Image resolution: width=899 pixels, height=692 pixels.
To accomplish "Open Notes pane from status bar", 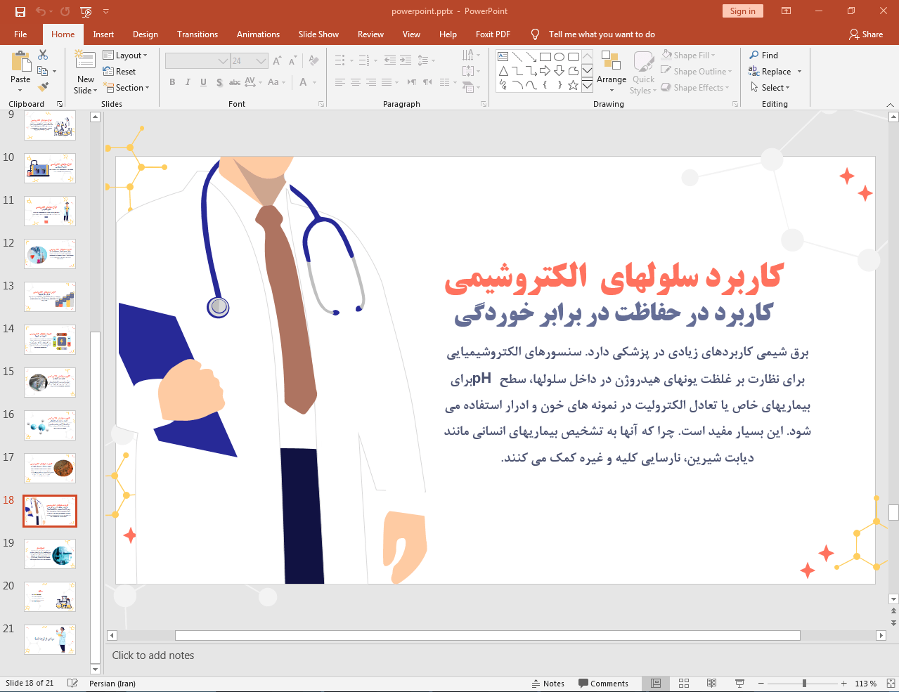I will (x=548, y=684).
